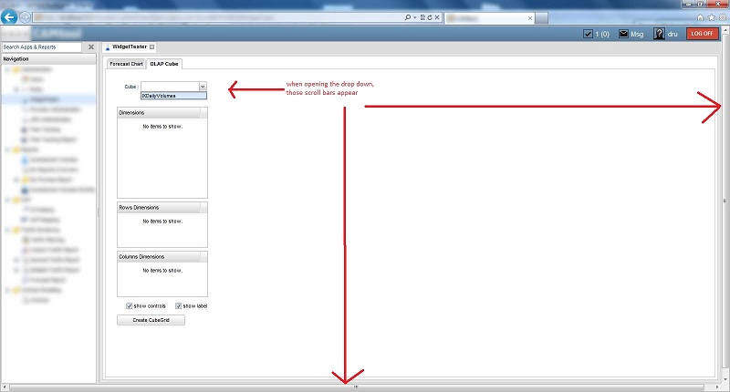Open the Cube dropdown arrow
The width and height of the screenshot is (730, 392).
coord(202,86)
